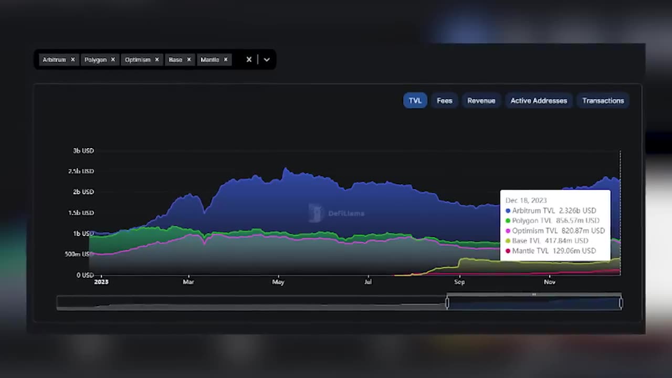
Task: Click the unselected left part of timeline
Action: pos(251,303)
